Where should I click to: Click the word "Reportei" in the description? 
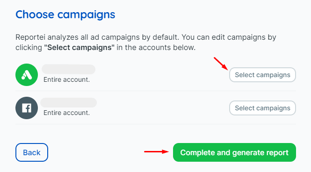pyautogui.click(x=30, y=37)
